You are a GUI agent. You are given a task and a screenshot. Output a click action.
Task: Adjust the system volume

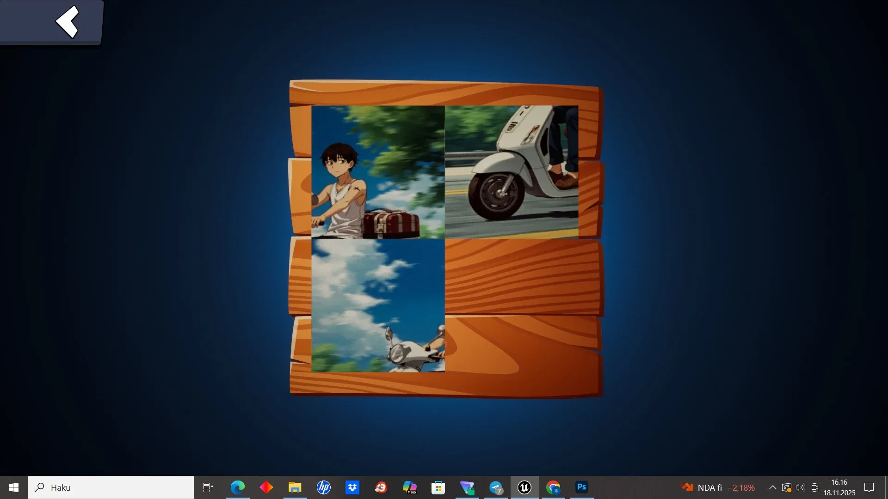coord(800,487)
